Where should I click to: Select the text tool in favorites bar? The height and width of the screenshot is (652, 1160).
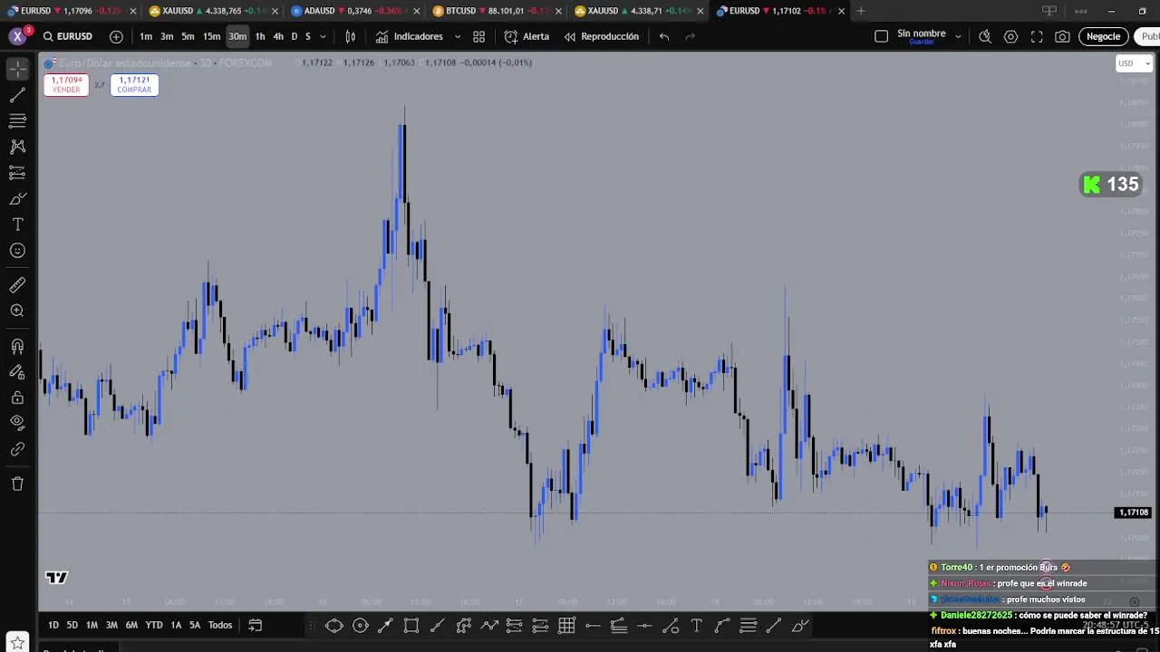[696, 626]
